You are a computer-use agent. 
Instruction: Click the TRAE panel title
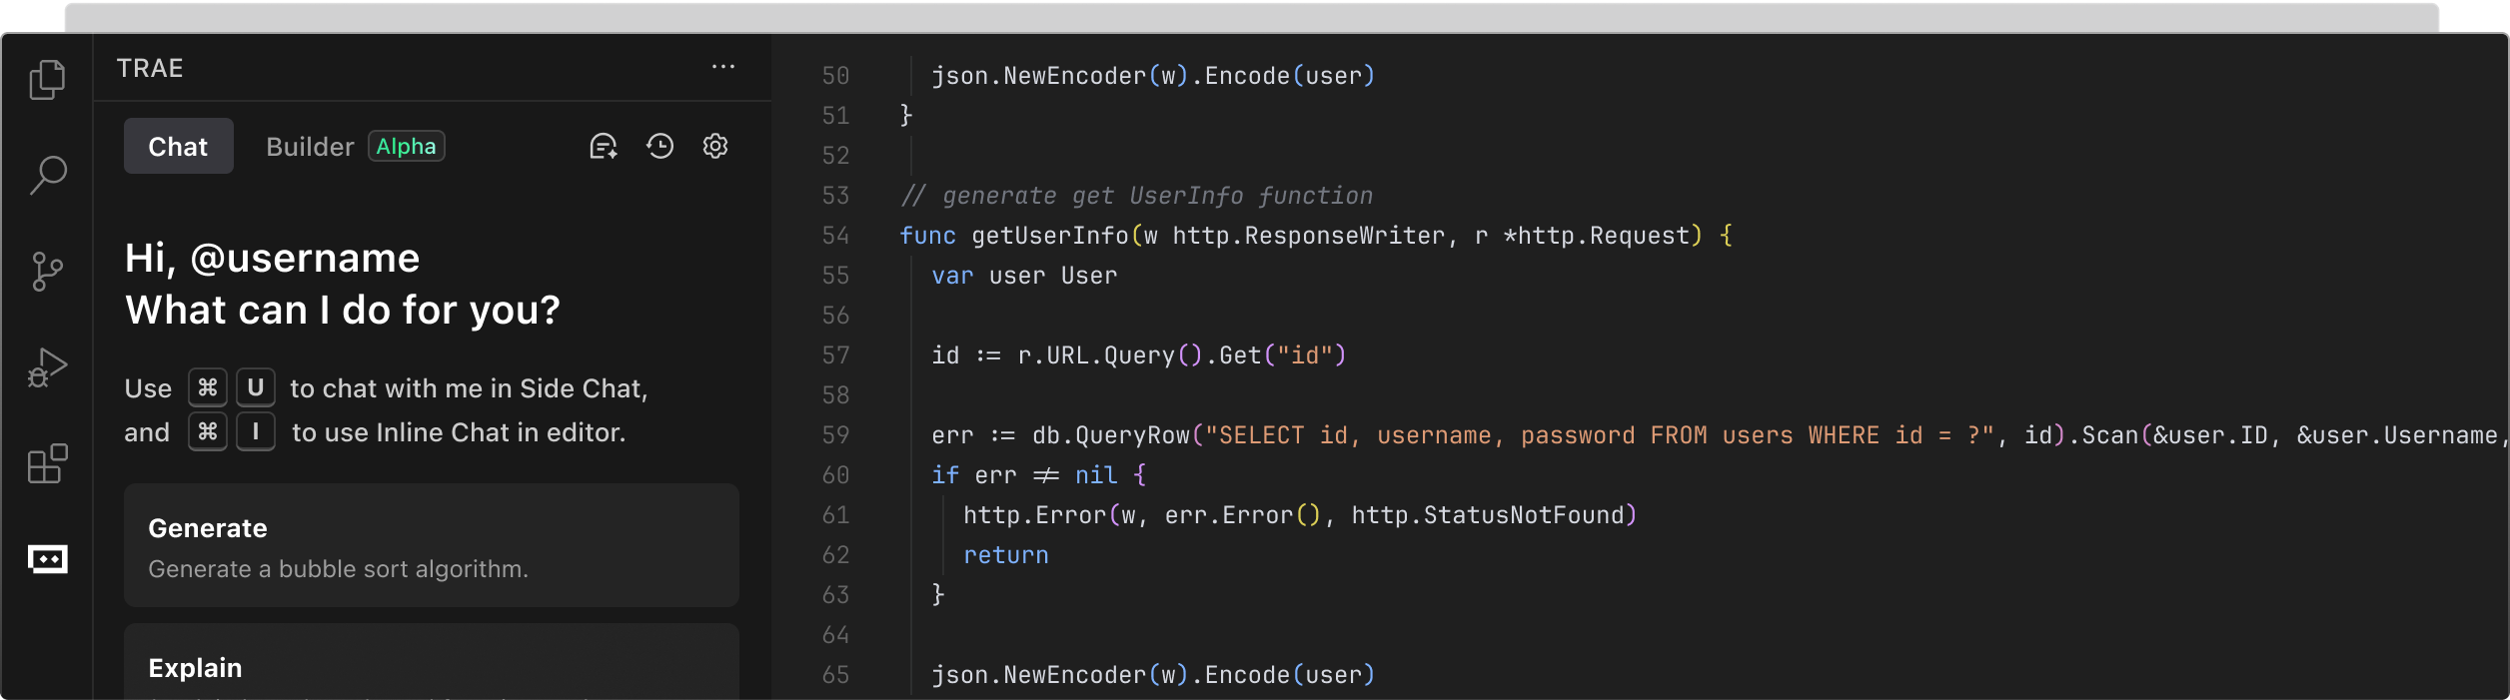(x=150, y=68)
